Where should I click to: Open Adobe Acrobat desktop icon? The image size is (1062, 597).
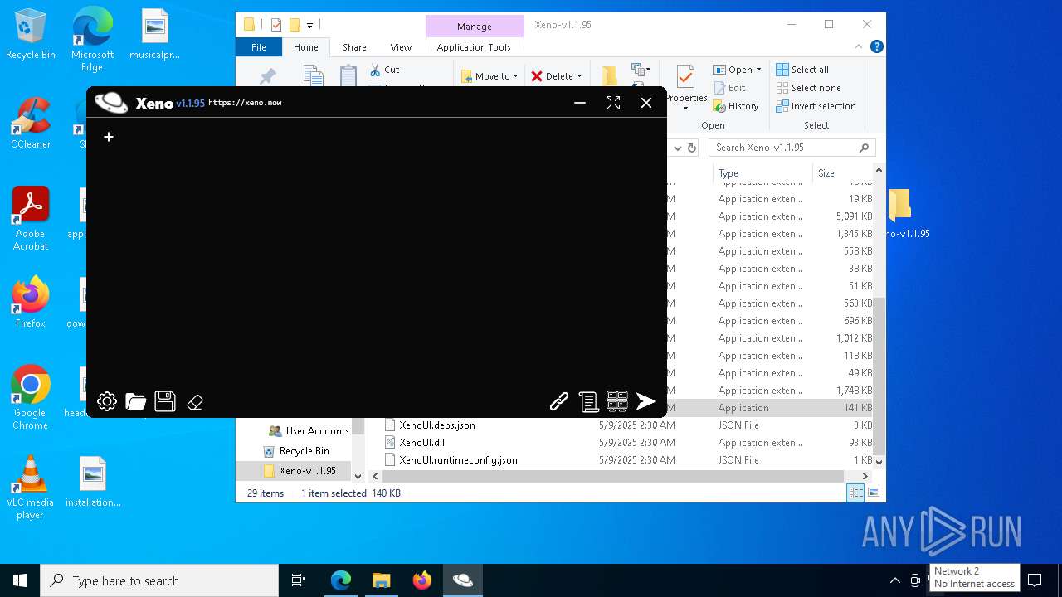click(31, 219)
